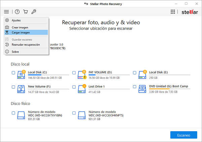This screenshot has width=202, height=142.
Task: Check the FAT VOLUME (D:) checkbox
Action: coord(74,73)
